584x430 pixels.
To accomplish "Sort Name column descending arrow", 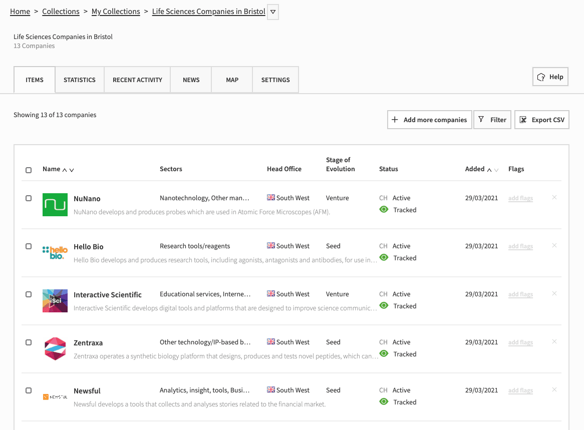I will tap(72, 170).
